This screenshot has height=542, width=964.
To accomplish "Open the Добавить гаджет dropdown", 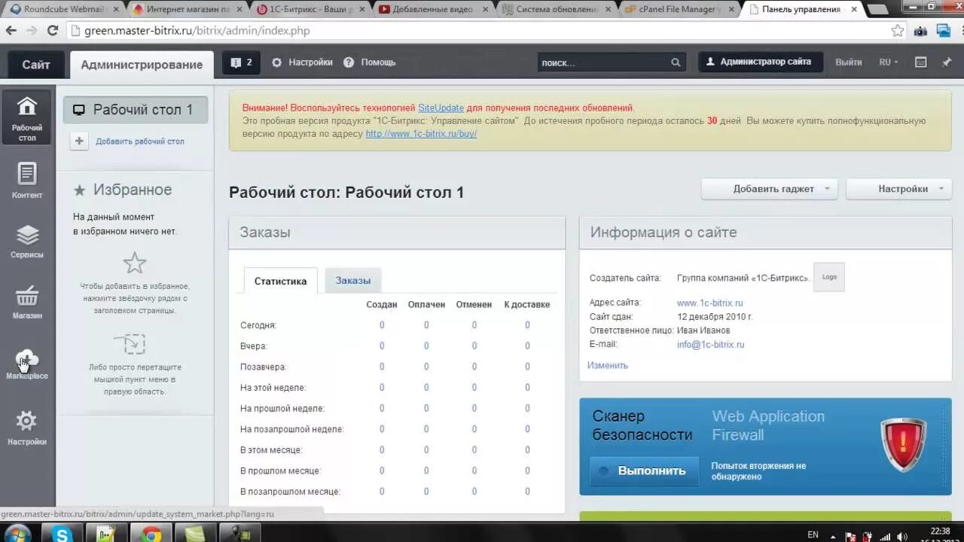I will click(769, 189).
